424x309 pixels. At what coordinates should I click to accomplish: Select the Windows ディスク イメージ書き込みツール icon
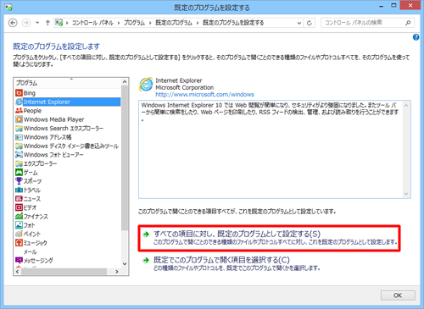click(x=19, y=146)
